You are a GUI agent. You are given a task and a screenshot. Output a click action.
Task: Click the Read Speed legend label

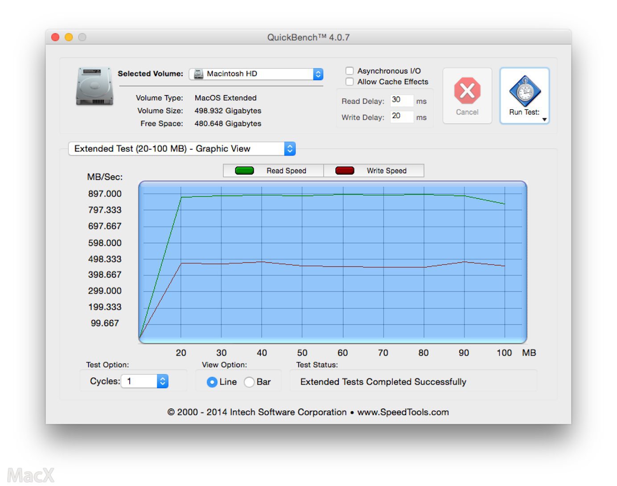(x=286, y=170)
